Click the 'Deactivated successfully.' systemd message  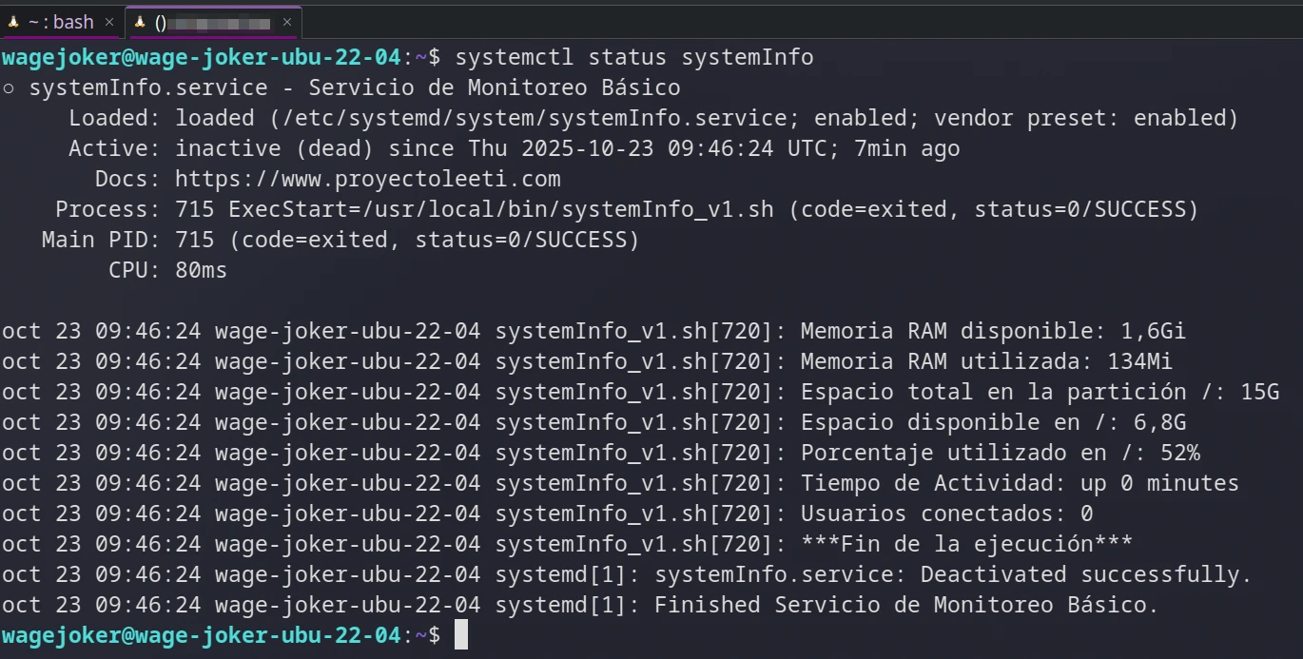pos(1086,574)
